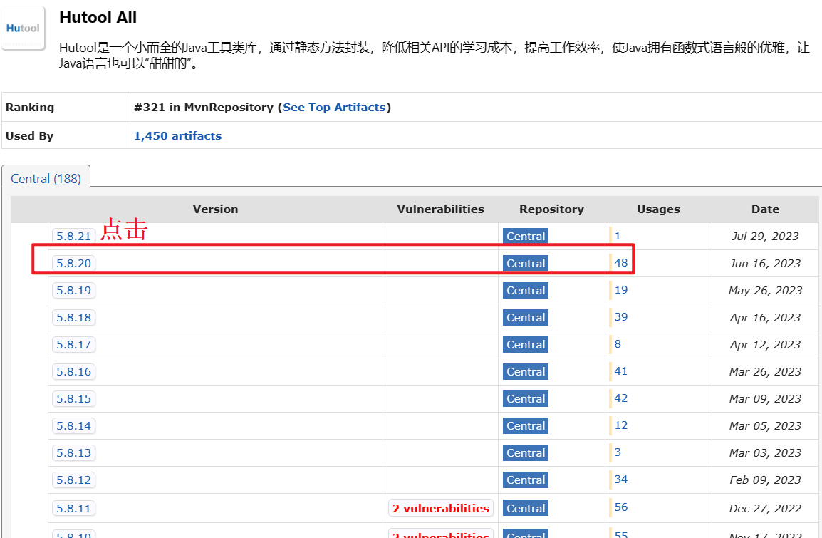Viewport: 822px width, 538px height.
Task: Open usages count 3 for 5.8.13
Action: [x=618, y=452]
